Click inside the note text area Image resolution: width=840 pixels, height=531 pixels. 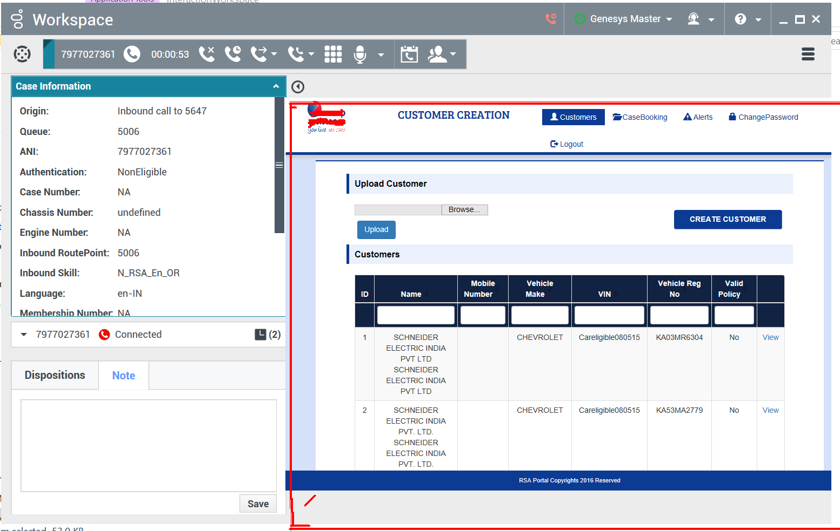pyautogui.click(x=149, y=446)
